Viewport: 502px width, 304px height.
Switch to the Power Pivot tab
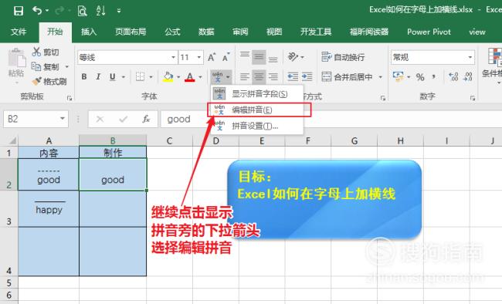429,32
